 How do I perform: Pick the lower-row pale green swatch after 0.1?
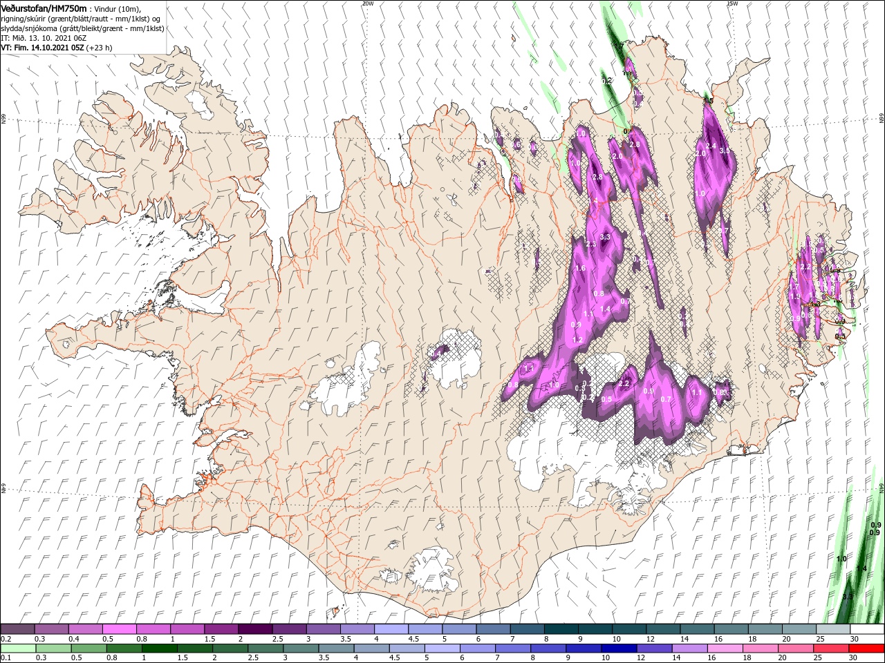pos(18,648)
